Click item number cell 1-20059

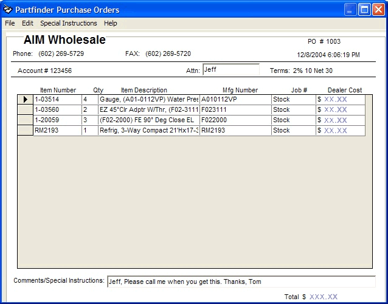tap(57, 120)
